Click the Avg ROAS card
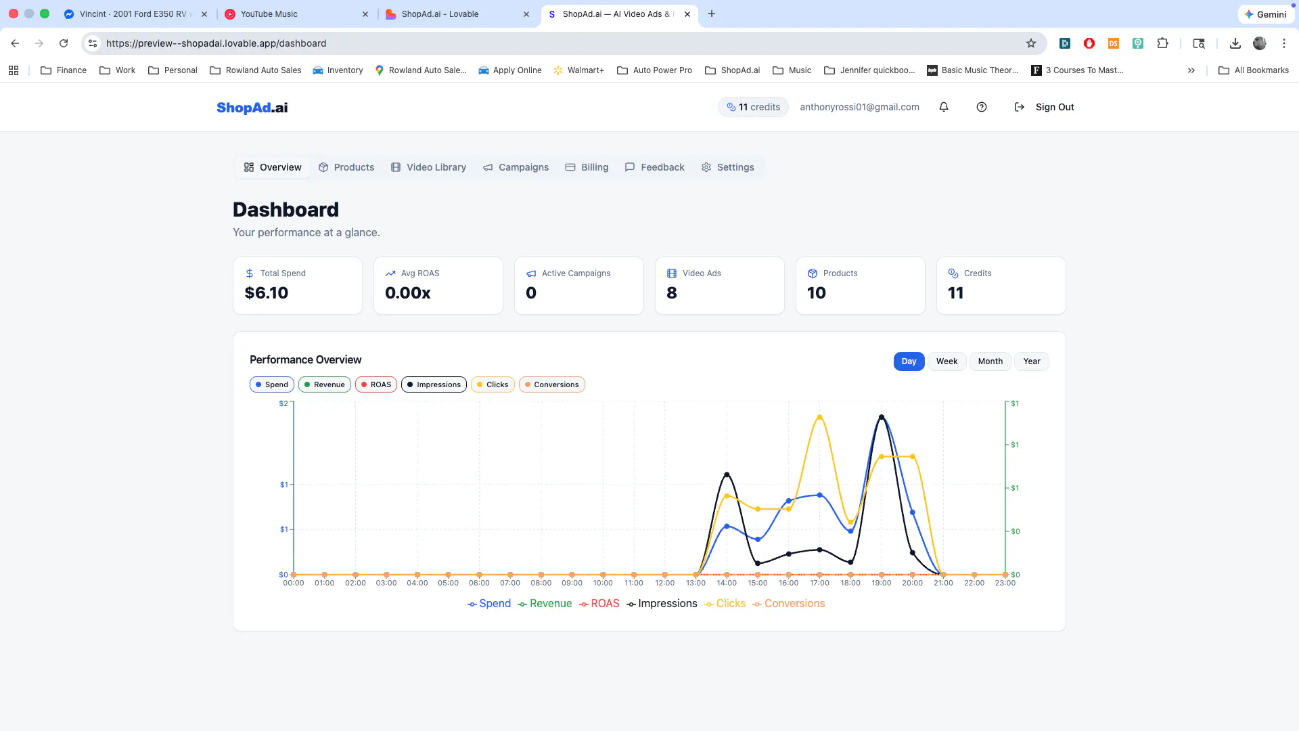 [x=438, y=286]
